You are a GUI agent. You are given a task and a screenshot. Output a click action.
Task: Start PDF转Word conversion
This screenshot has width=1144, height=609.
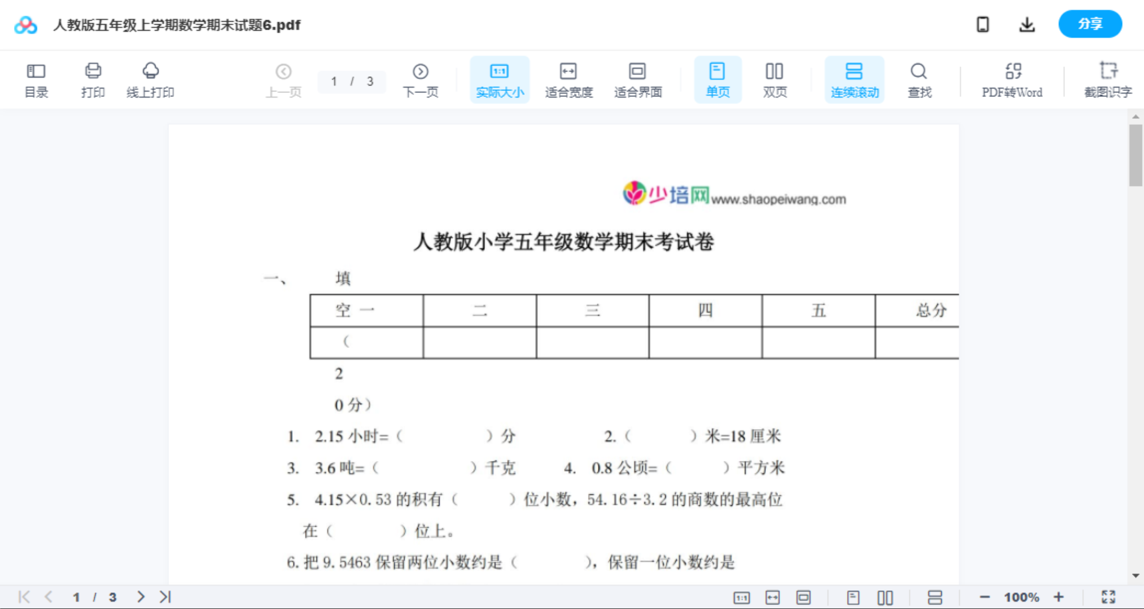[1011, 80]
